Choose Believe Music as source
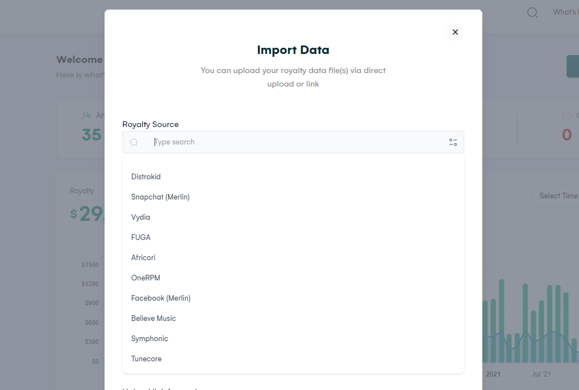Screen dimensions: 579x390 tap(293, 319)
